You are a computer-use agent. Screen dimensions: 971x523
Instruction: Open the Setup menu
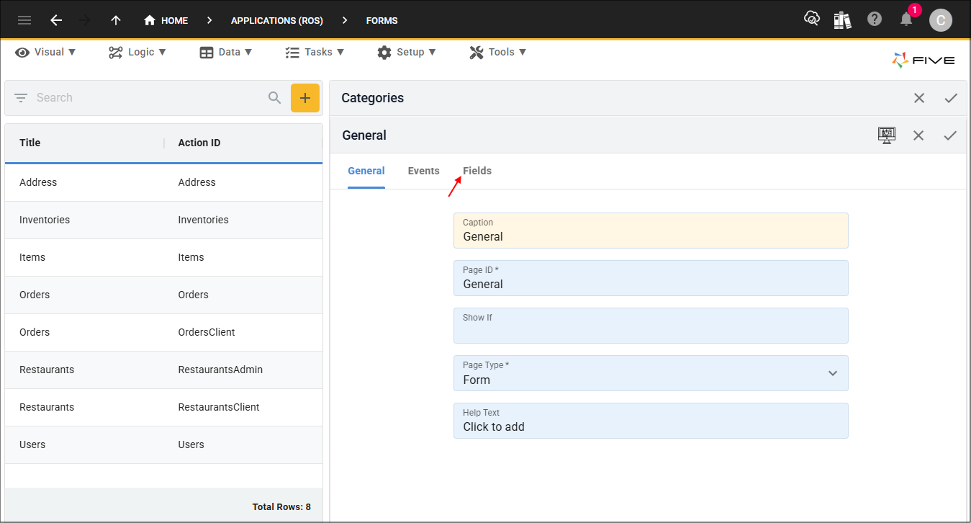click(x=407, y=52)
